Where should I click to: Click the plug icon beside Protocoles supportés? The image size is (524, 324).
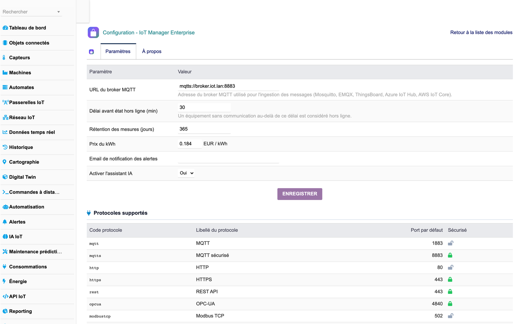point(89,213)
